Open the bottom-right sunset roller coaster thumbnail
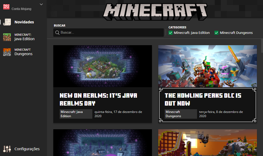Screen dimensions: 263x156 click(x=208, y=143)
